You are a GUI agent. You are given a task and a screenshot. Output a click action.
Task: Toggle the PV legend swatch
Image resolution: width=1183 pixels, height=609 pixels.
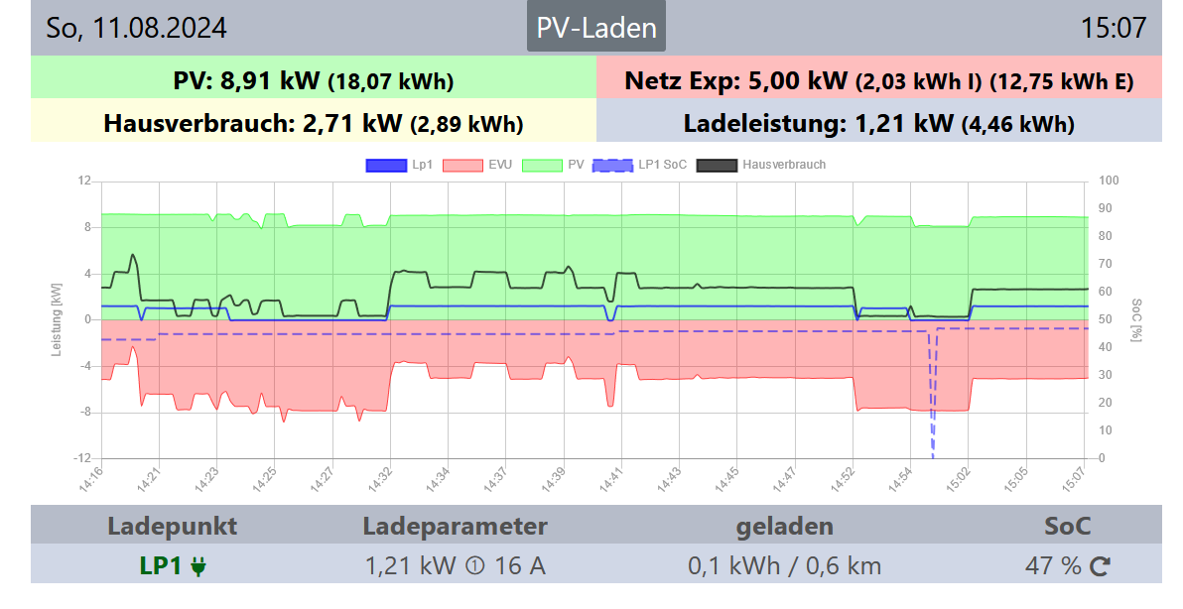(542, 165)
